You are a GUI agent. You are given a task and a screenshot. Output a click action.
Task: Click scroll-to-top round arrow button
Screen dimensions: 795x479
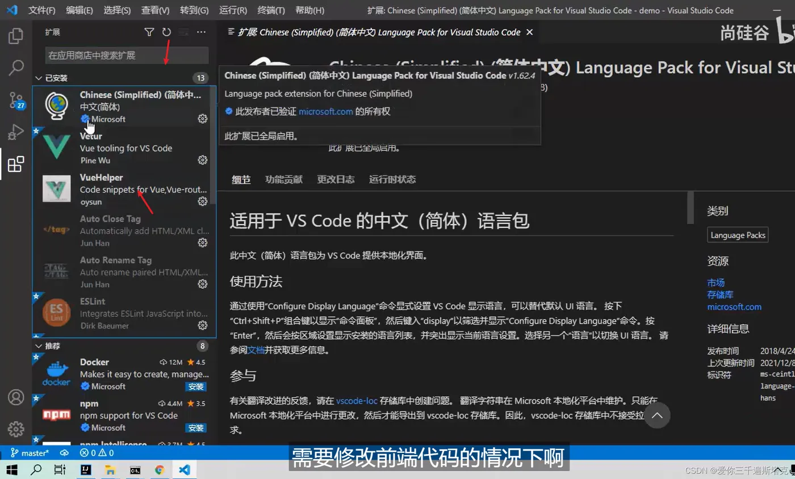tap(657, 415)
